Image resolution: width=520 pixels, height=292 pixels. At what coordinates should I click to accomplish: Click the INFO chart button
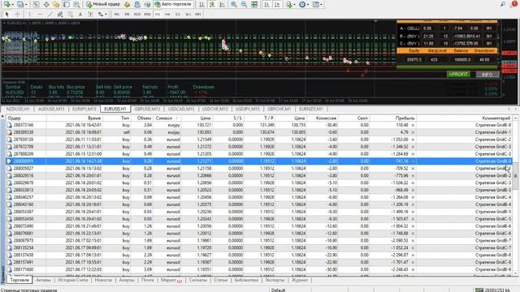point(487,75)
